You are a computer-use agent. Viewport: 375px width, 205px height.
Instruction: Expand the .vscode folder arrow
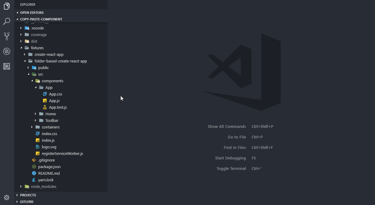tap(21, 28)
